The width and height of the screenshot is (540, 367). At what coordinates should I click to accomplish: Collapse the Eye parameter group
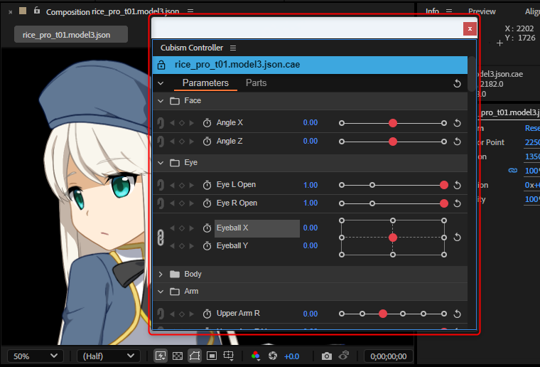161,163
